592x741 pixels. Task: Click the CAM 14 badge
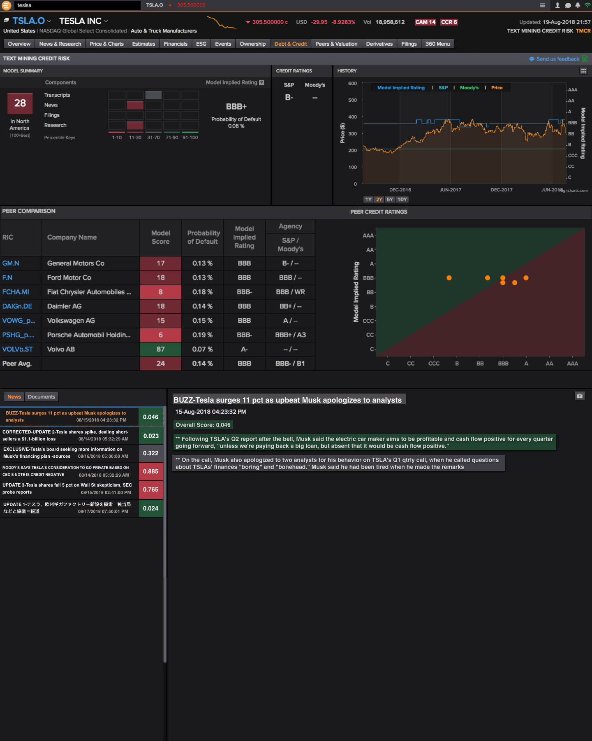[x=425, y=22]
